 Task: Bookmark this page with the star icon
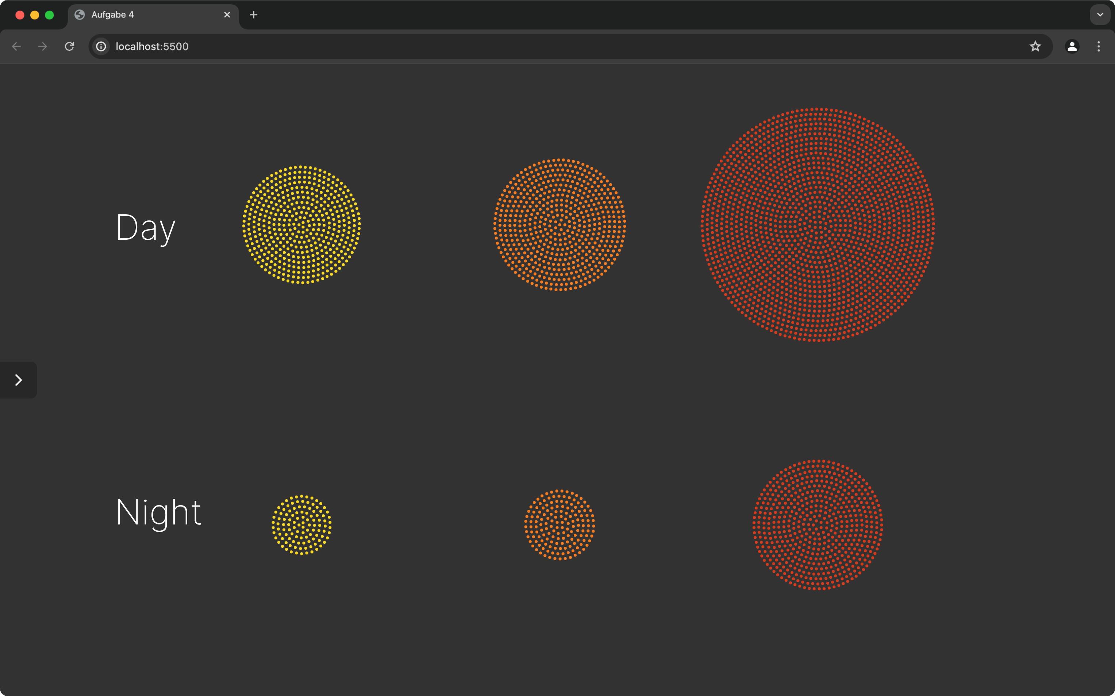tap(1035, 46)
